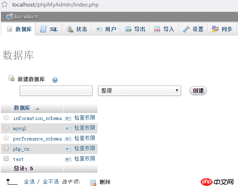Open the blue help question mark icon

[x=55, y=80]
